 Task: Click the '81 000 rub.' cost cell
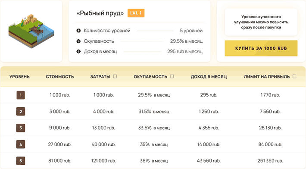[60, 161]
